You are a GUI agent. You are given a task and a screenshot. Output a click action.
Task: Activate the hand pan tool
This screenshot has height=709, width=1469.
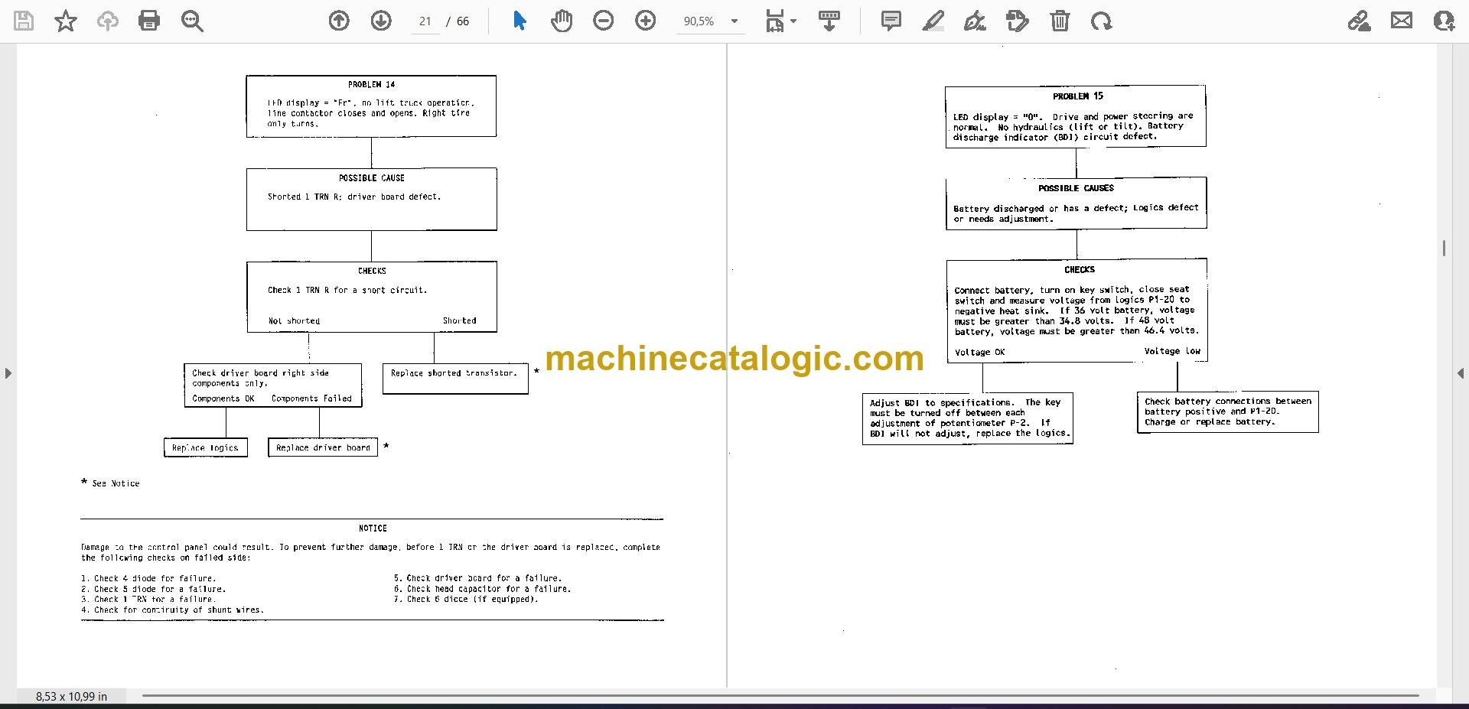[x=562, y=21]
